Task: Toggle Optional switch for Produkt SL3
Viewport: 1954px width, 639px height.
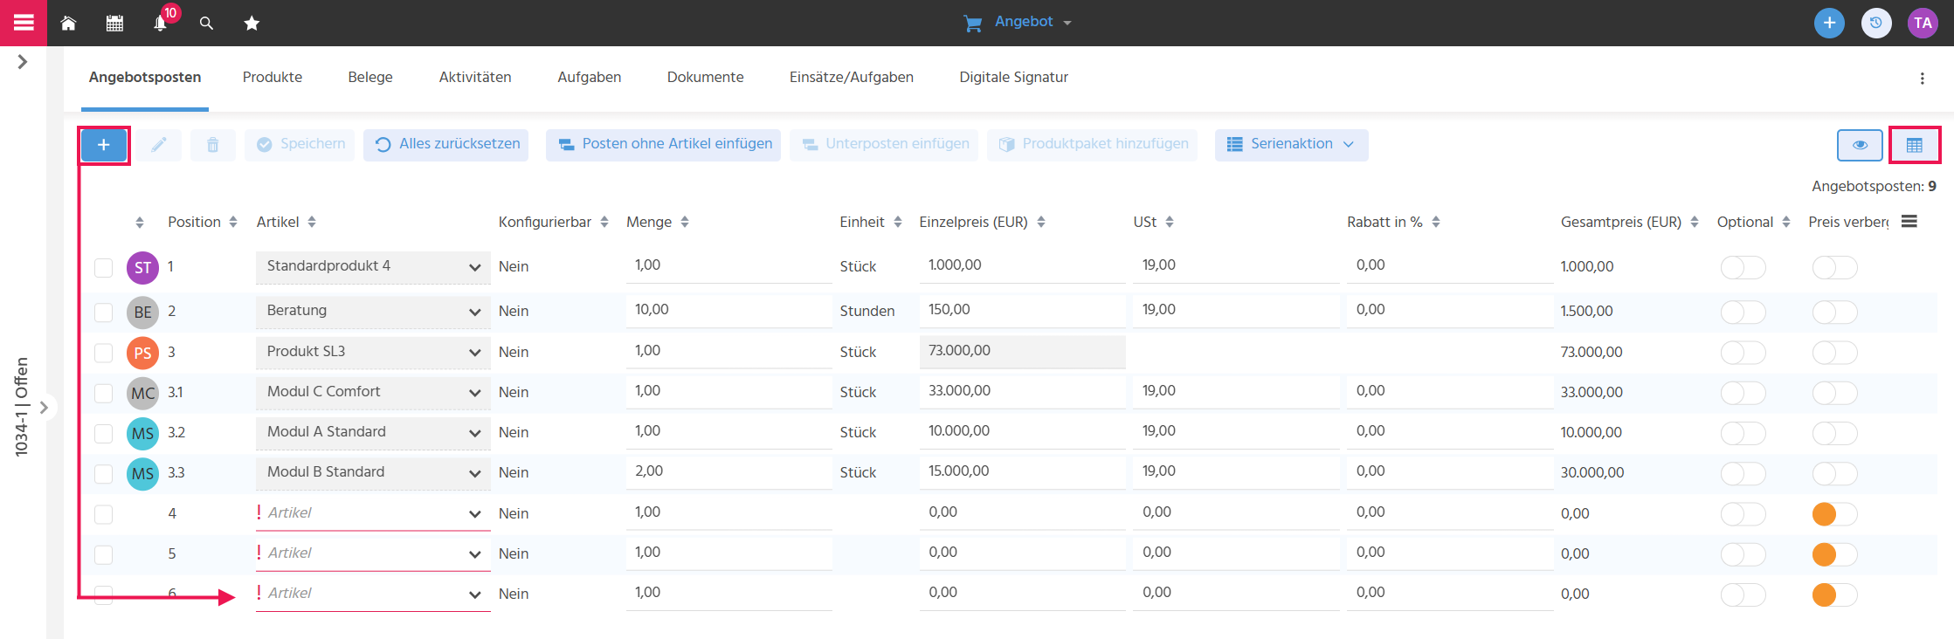Action: (x=1743, y=353)
